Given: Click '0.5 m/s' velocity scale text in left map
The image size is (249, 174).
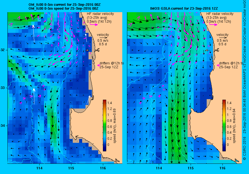Looking at the screenshot, I should [103, 41].
